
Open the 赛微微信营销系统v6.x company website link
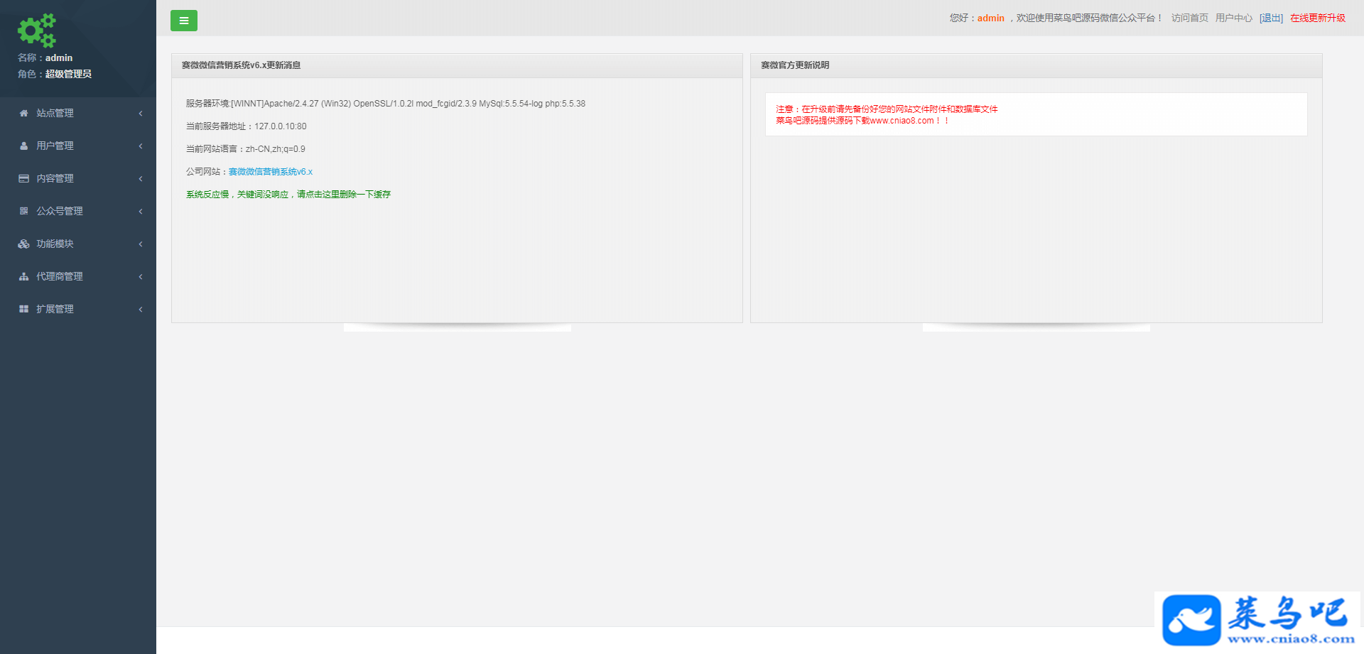(x=271, y=172)
